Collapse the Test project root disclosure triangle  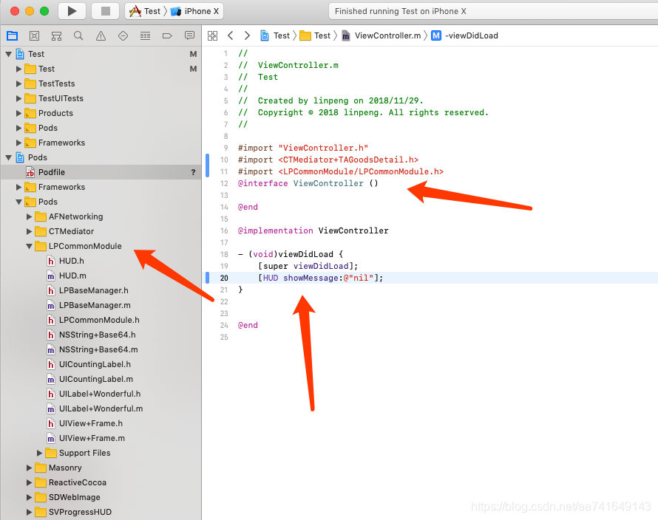coord(8,54)
